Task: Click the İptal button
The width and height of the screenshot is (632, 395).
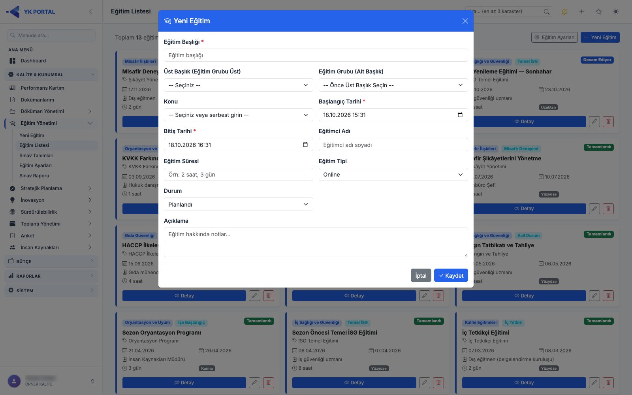Action: pos(421,275)
